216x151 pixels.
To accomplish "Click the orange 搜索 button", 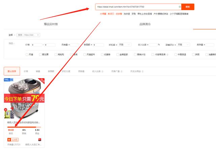I will [188, 7].
